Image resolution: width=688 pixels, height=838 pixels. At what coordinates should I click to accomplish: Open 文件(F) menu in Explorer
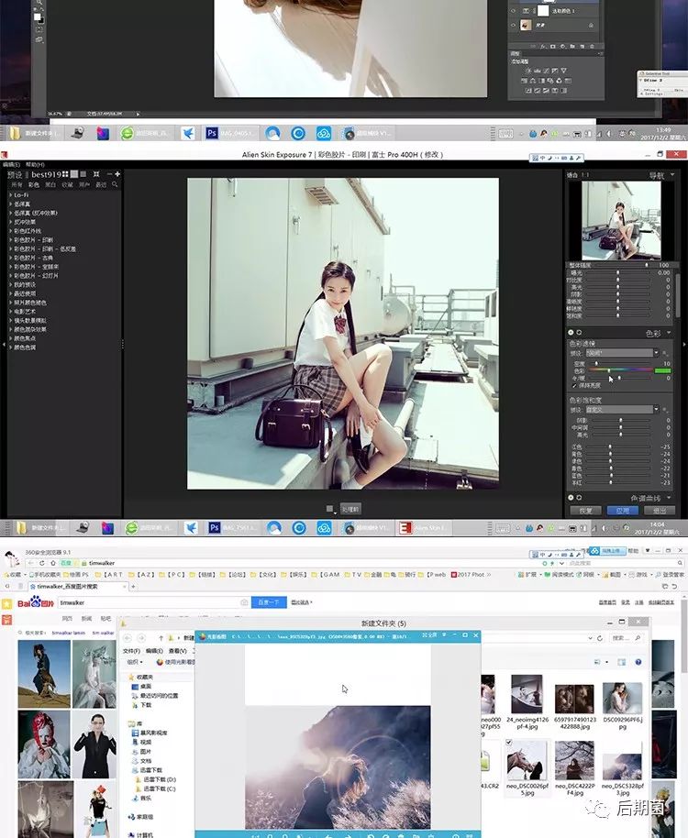tap(131, 651)
